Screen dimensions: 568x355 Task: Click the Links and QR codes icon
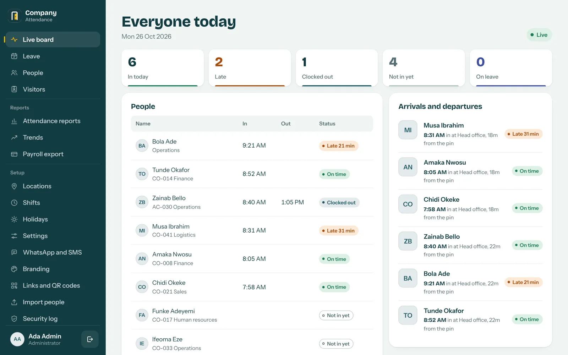tap(14, 285)
